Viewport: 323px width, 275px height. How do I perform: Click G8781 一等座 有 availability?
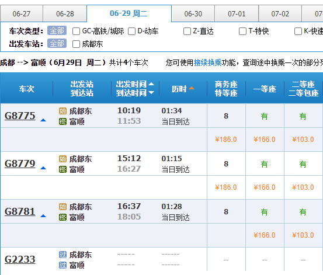pos(264,212)
